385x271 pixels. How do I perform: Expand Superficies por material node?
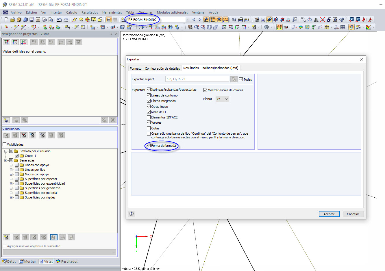click(11, 193)
